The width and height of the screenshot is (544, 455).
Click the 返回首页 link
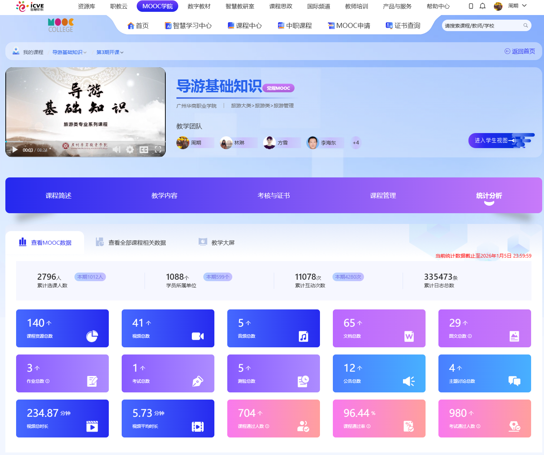point(520,51)
